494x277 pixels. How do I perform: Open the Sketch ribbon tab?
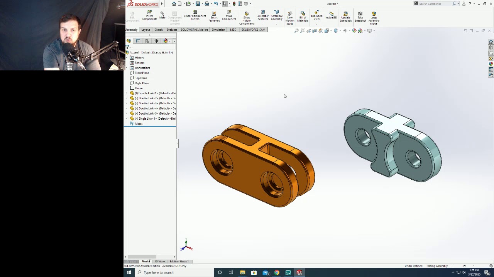[x=158, y=30]
